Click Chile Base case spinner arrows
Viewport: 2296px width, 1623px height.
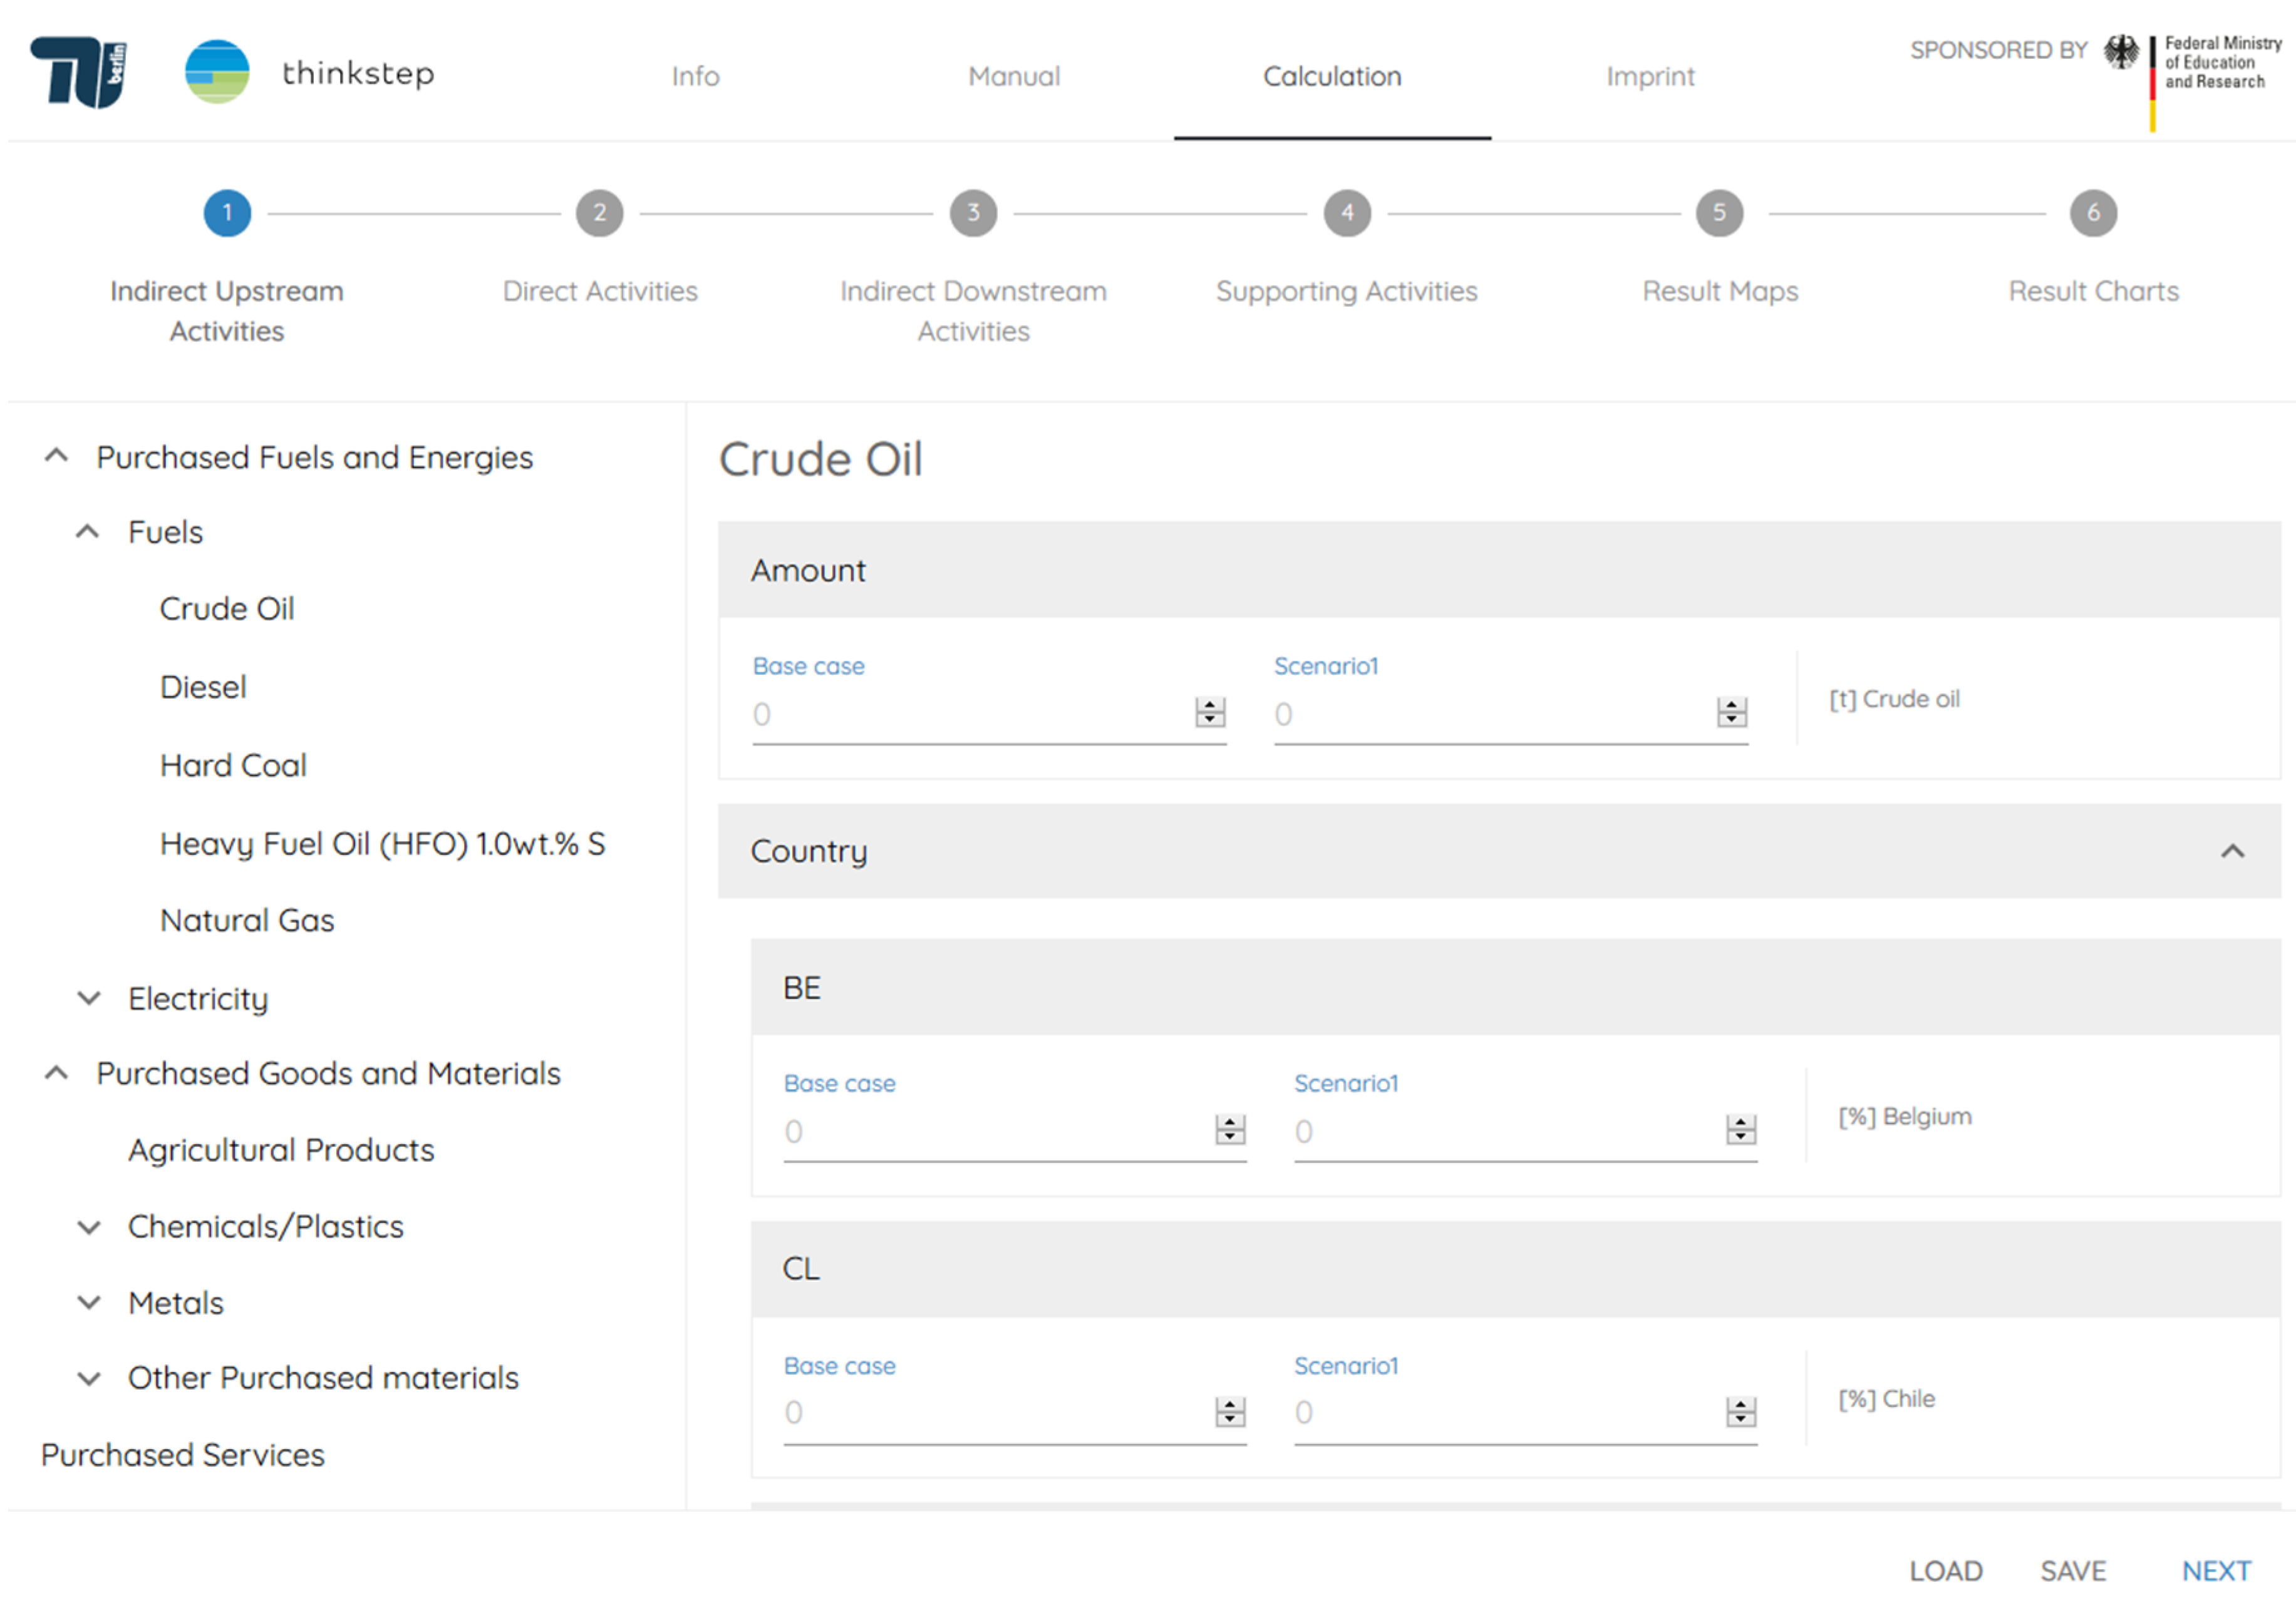click(1230, 1412)
